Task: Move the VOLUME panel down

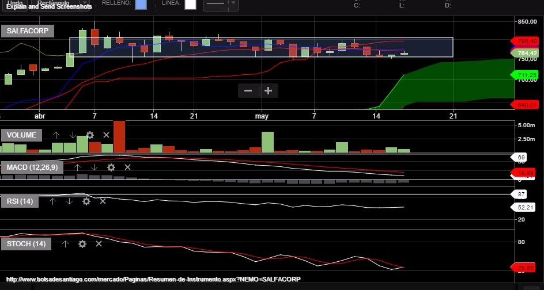Action: point(73,135)
